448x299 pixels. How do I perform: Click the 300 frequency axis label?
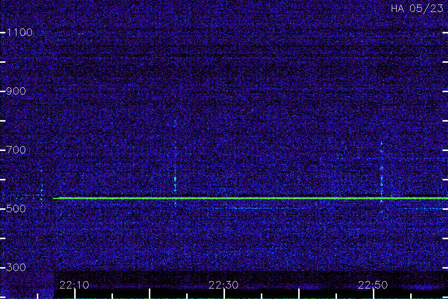(16, 268)
